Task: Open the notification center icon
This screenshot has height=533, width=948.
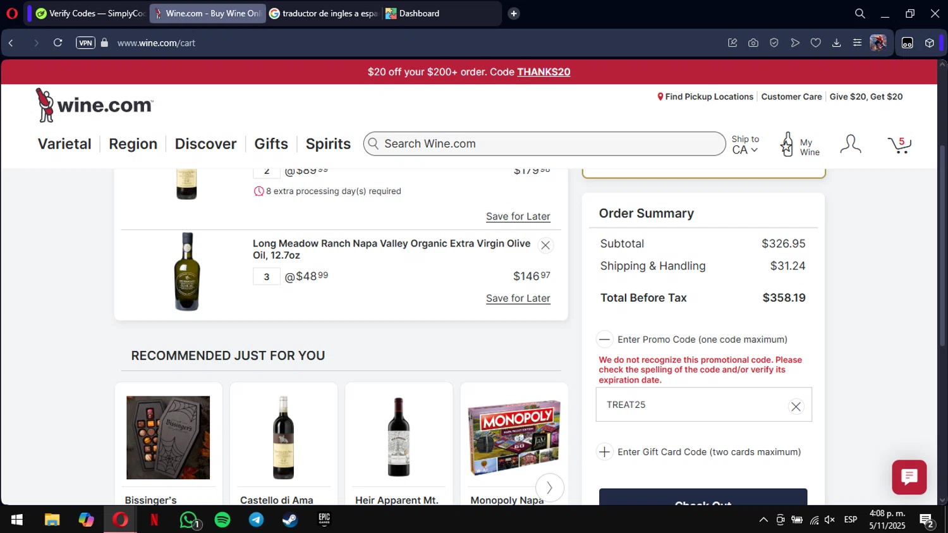Action: tap(927, 520)
